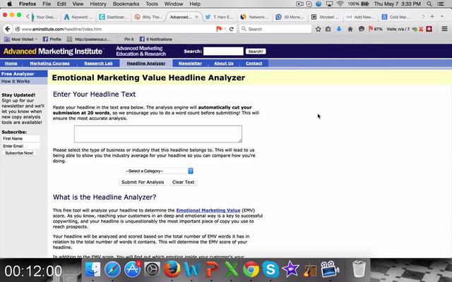Open the Bookmarks menu
This screenshot has height=282, width=452.
click(x=126, y=4)
